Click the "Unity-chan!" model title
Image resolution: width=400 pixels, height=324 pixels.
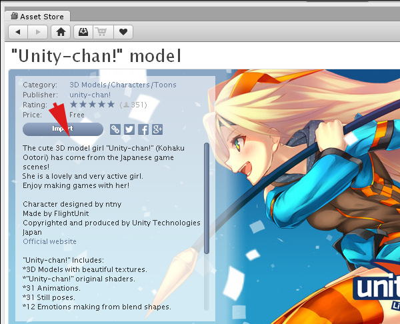tap(96, 56)
